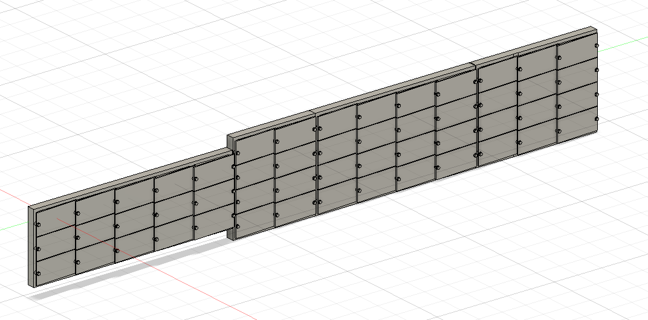Viewport: 648px width, 320px height.
Task: Click the left end face of the shortest wall
Action: (x=31, y=246)
